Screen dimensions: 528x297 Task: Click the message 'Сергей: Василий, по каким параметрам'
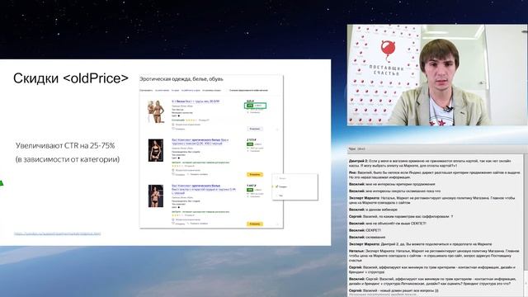point(401,216)
